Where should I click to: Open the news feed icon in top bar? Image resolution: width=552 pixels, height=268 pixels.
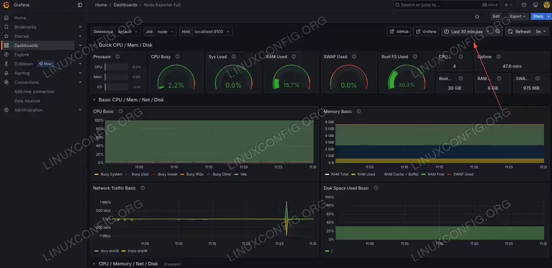tap(535, 5)
